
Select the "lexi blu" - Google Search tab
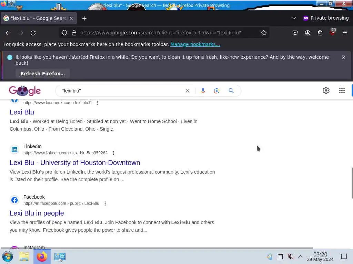click(x=39, y=18)
